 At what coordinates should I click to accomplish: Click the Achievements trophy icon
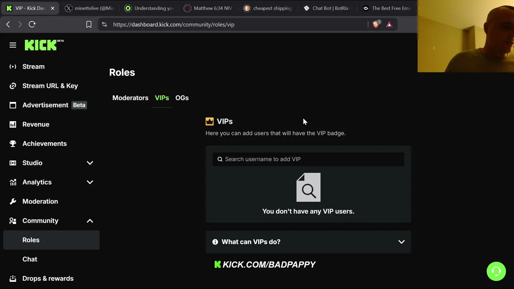[13, 144]
